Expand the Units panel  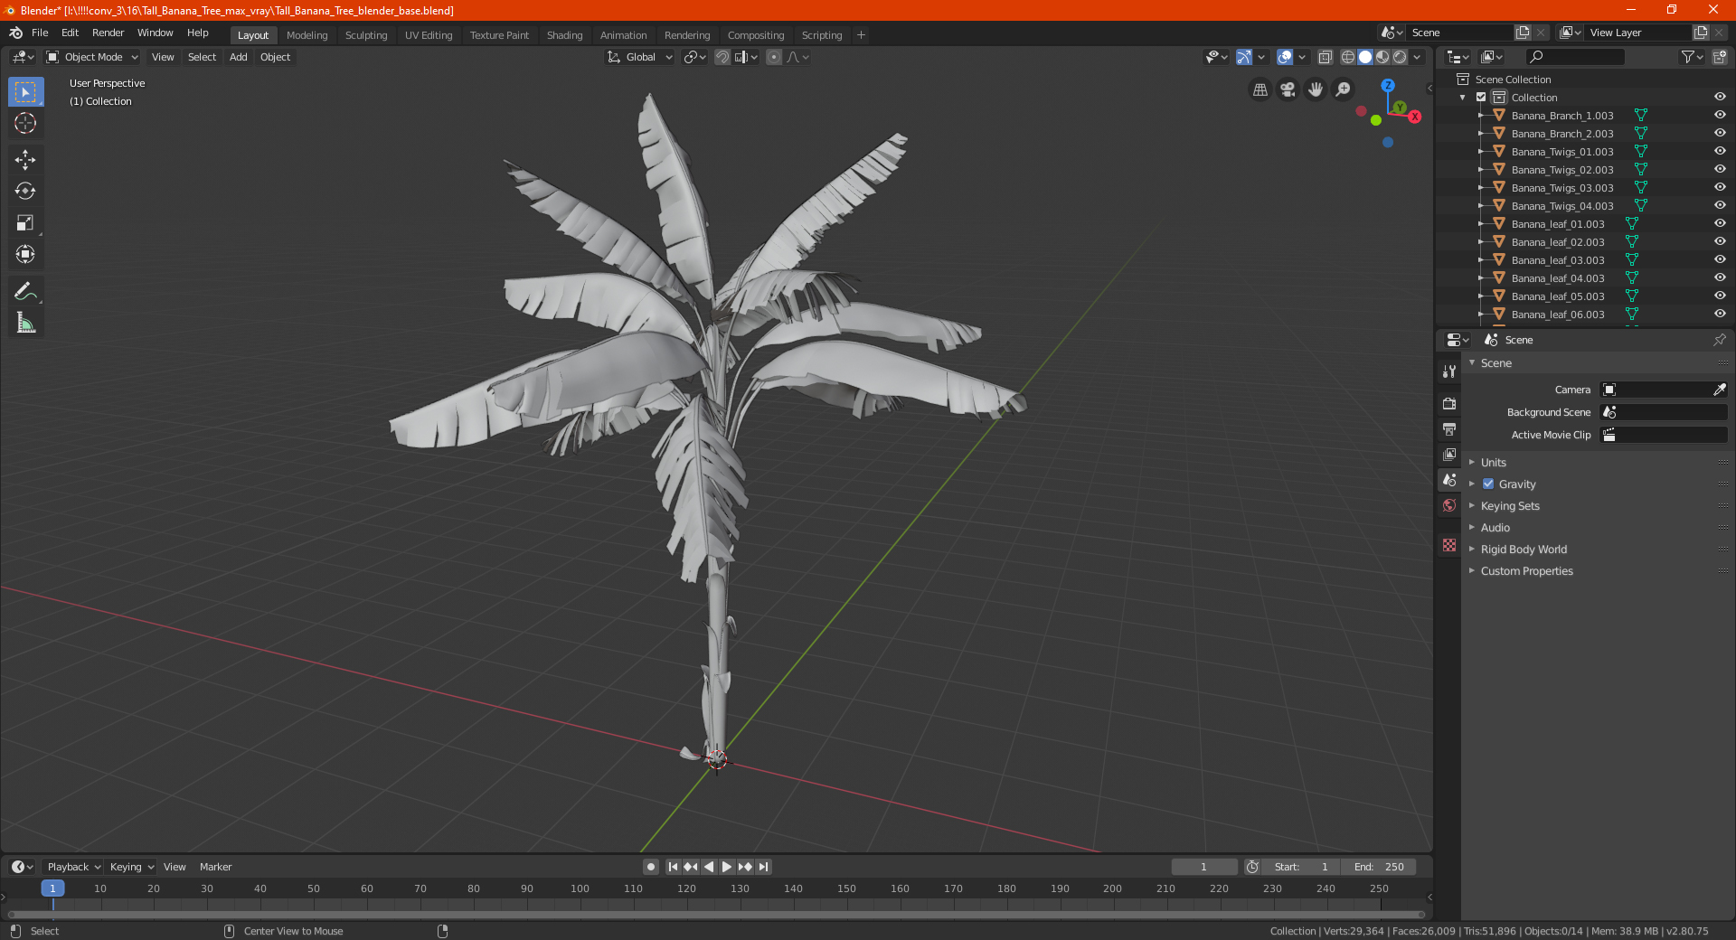(x=1493, y=463)
